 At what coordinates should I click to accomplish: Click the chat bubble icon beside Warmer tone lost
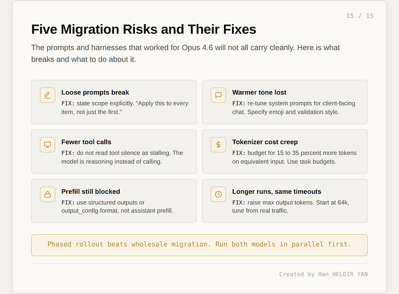tap(218, 95)
